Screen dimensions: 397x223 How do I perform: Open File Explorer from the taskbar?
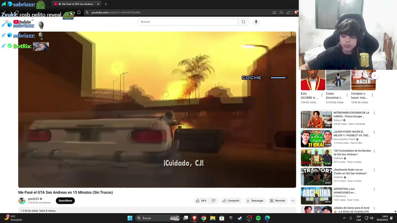tap(212, 218)
